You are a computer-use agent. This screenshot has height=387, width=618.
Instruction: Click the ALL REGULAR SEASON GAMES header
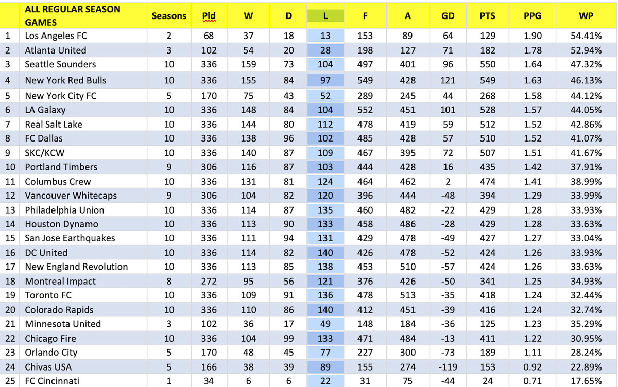click(73, 16)
